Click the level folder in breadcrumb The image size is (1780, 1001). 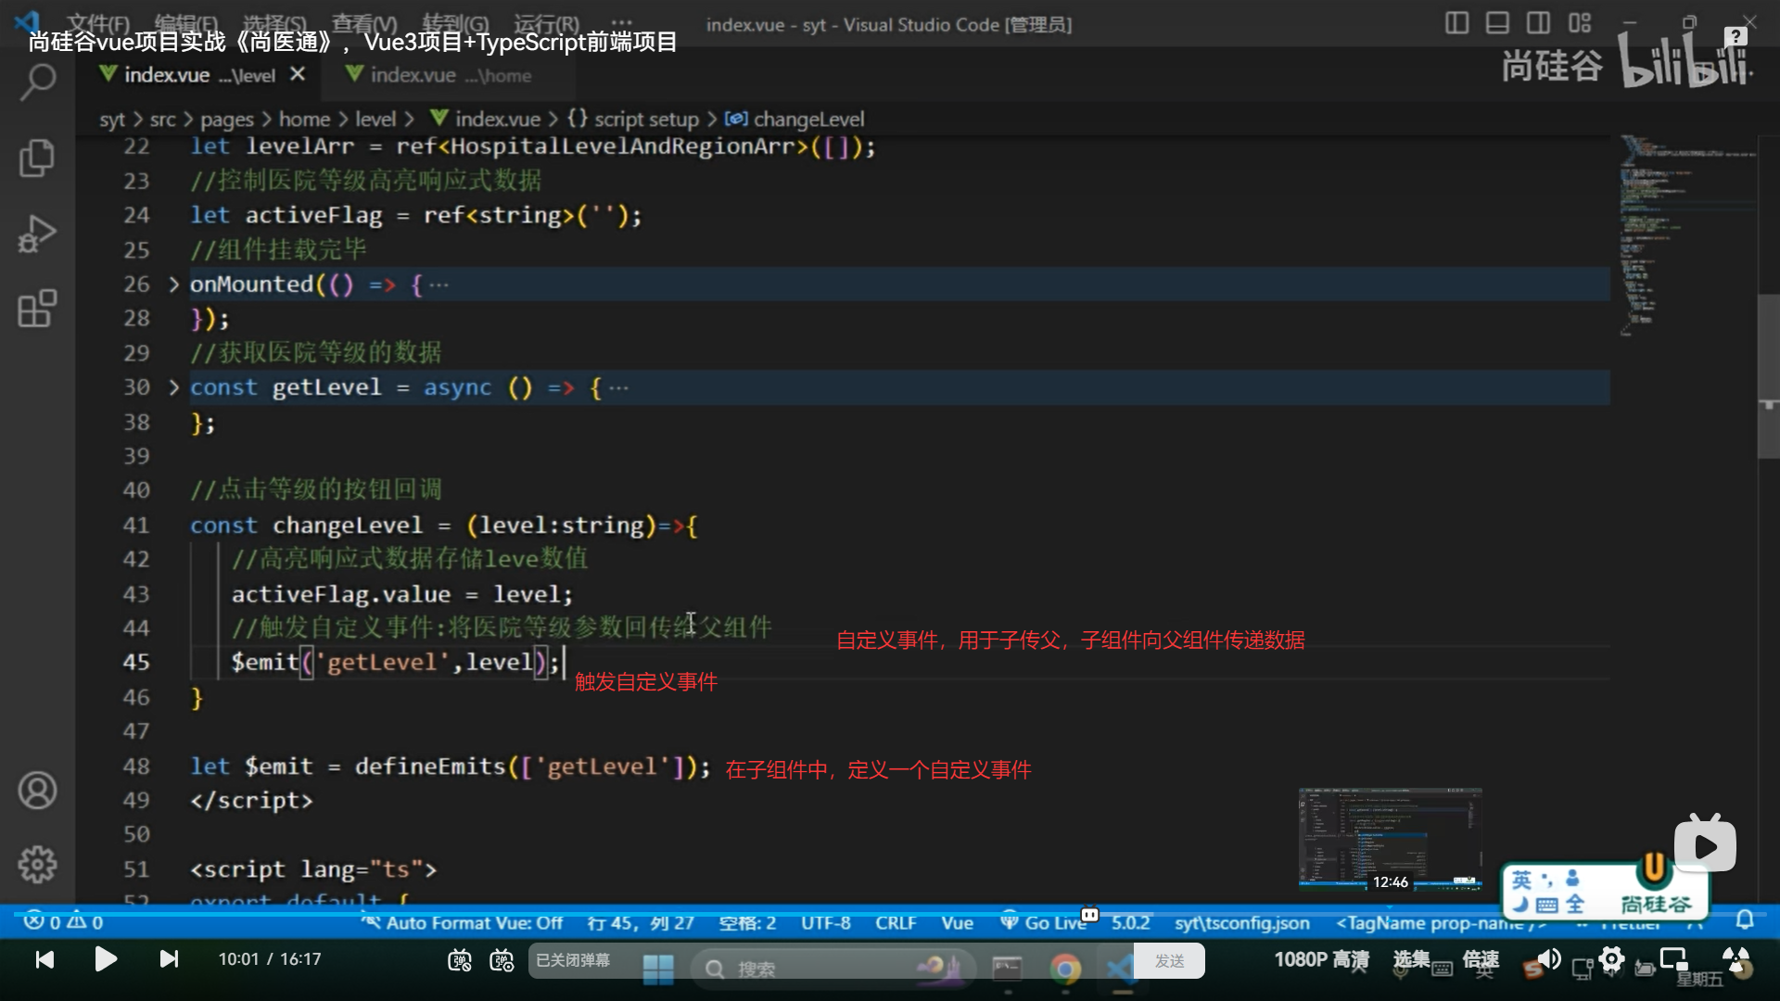tap(375, 120)
